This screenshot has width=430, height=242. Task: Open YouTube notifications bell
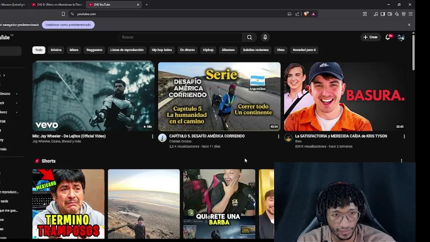coord(388,37)
